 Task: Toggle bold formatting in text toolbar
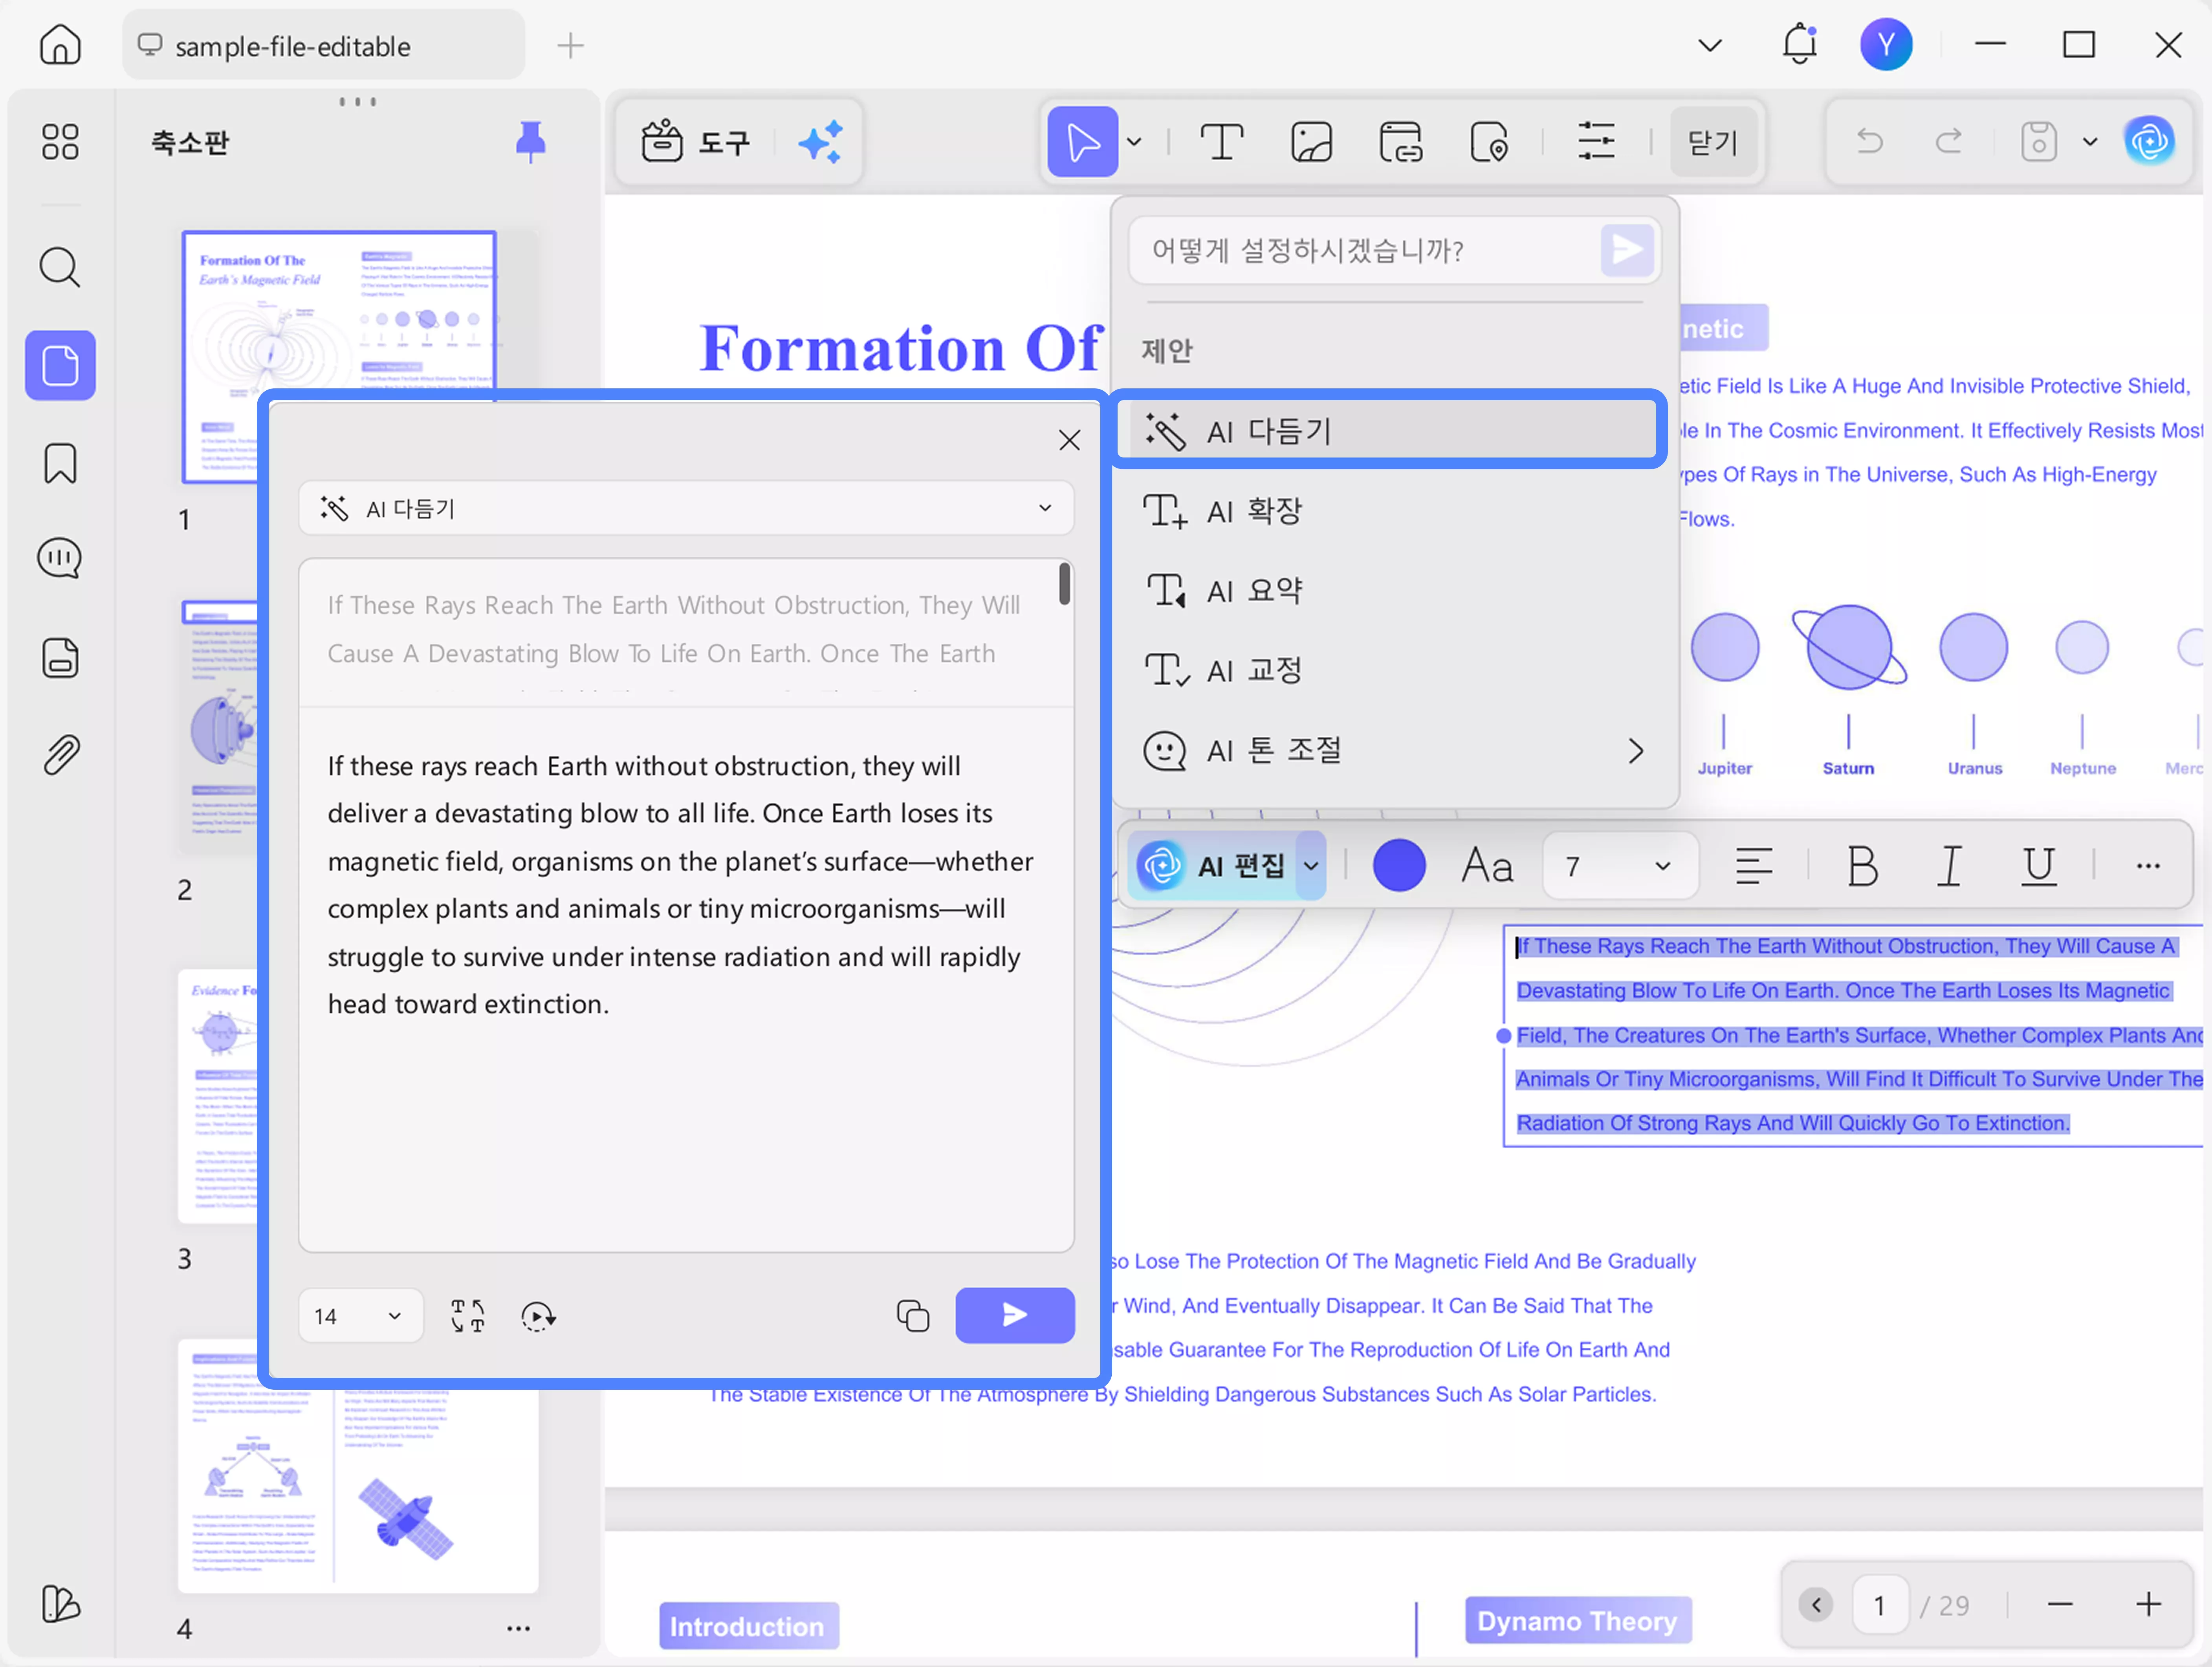point(1862,866)
